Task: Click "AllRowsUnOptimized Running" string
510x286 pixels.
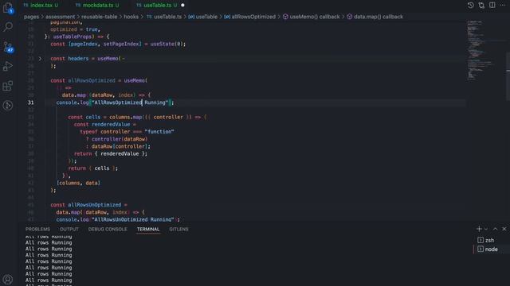Action: tap(133, 219)
